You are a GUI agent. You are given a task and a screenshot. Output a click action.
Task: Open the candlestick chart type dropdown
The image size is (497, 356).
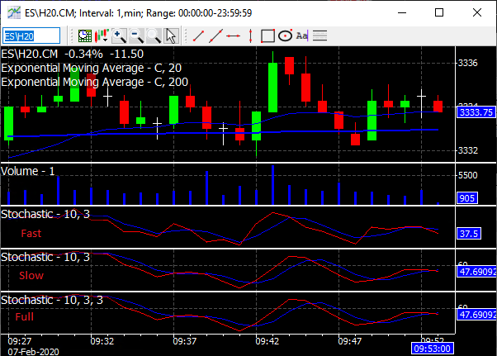tap(102, 36)
